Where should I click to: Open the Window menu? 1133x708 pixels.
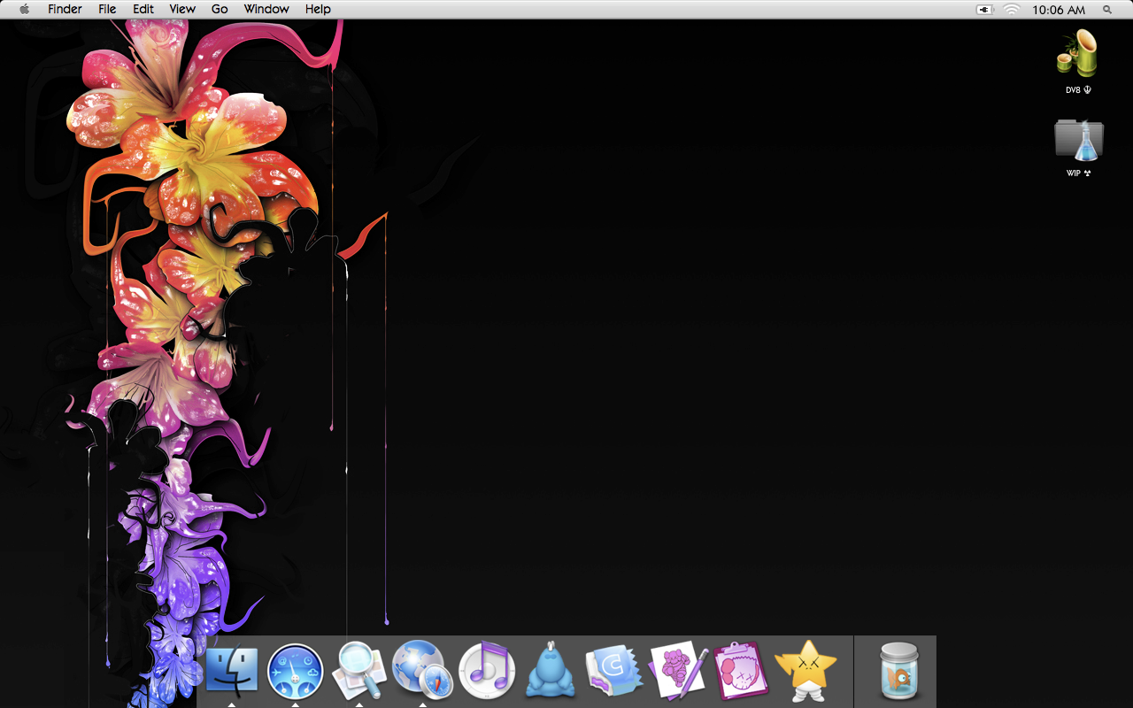(266, 9)
